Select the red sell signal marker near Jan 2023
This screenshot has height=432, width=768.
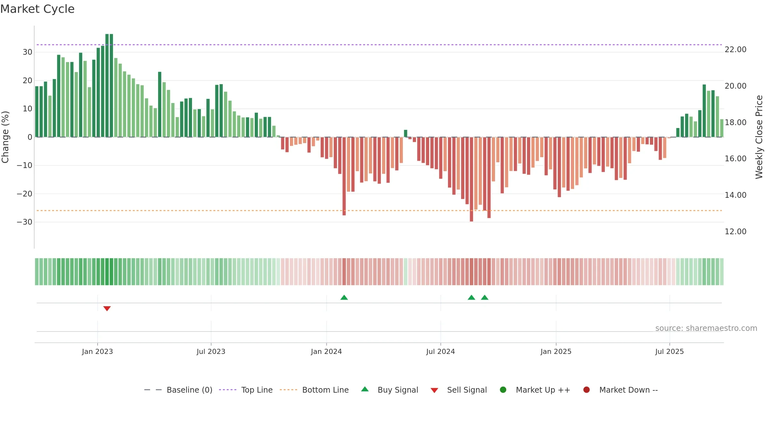[x=107, y=308]
